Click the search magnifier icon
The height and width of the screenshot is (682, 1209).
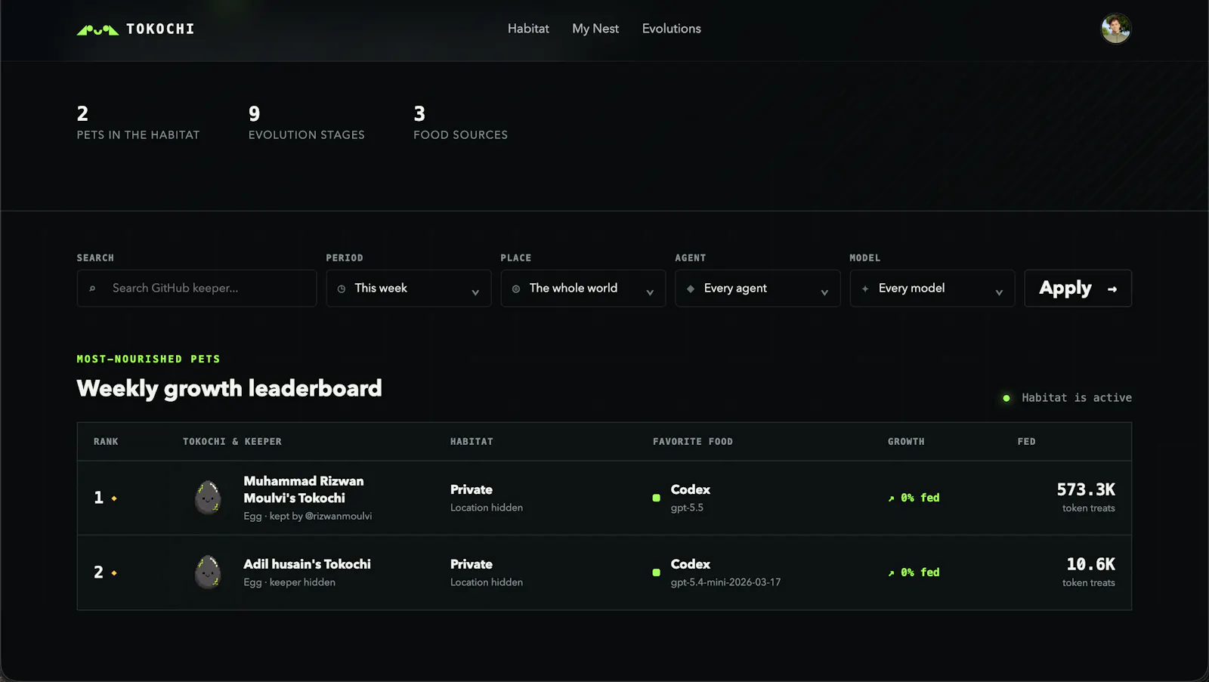click(x=93, y=289)
